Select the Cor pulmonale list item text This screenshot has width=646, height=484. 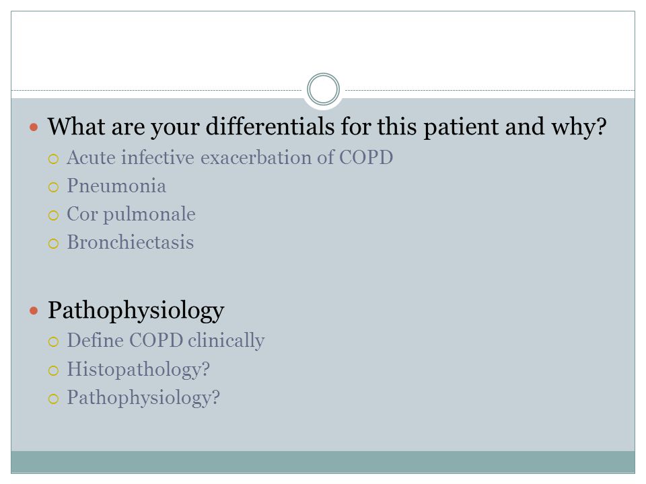(131, 214)
